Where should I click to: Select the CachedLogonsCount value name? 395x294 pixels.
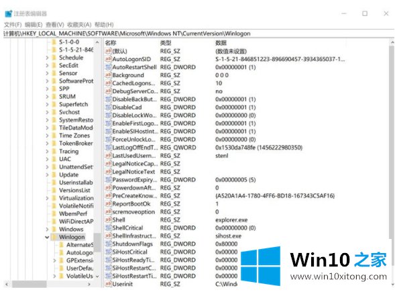click(133, 83)
